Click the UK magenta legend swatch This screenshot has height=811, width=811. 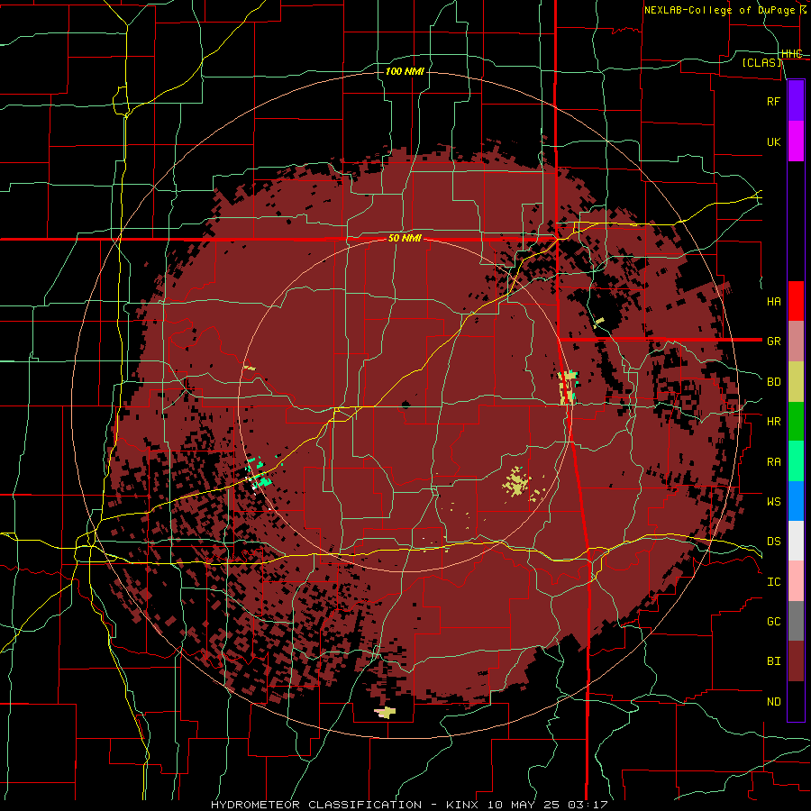tap(796, 141)
